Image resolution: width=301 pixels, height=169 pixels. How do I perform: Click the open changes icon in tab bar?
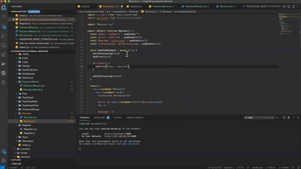[x=288, y=7]
